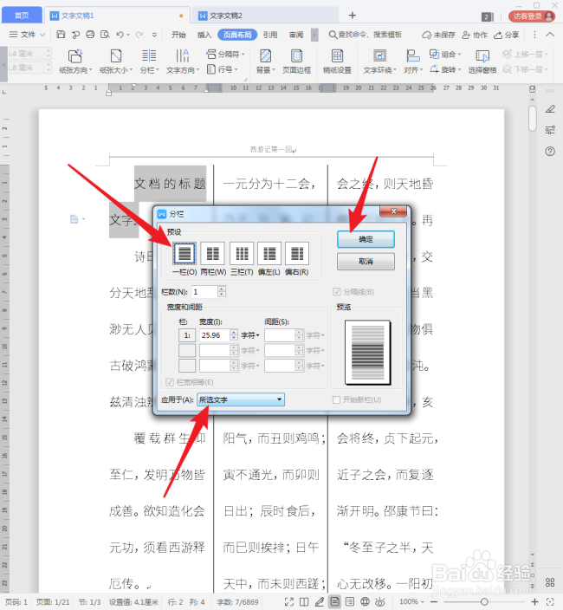Open the 页面布局 Page Layout ribbon tab
Image resolution: width=563 pixels, height=610 pixels.
[237, 35]
